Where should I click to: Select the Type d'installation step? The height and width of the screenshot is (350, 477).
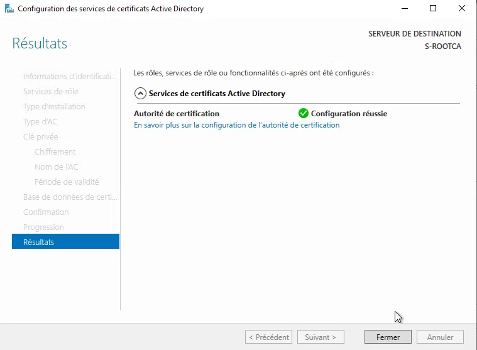(54, 106)
